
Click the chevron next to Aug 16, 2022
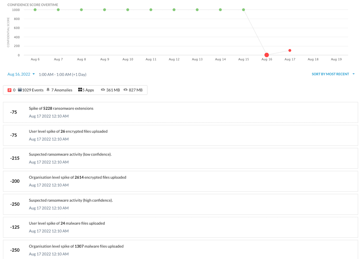[x=34, y=74]
